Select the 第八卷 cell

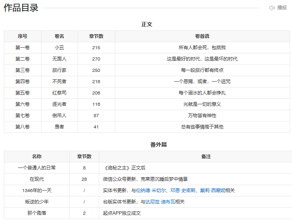pyautogui.click(x=22, y=127)
